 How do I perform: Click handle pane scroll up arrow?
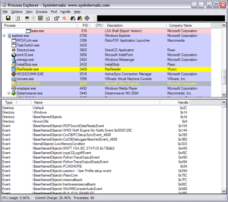[x=224, y=102]
